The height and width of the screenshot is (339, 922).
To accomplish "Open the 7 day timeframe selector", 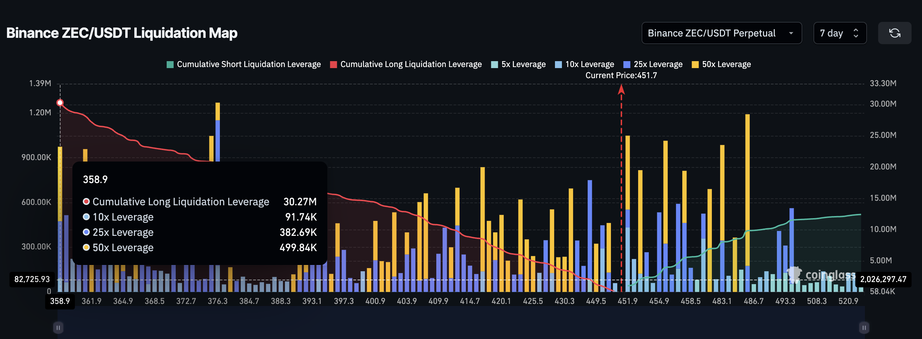I will (x=840, y=33).
